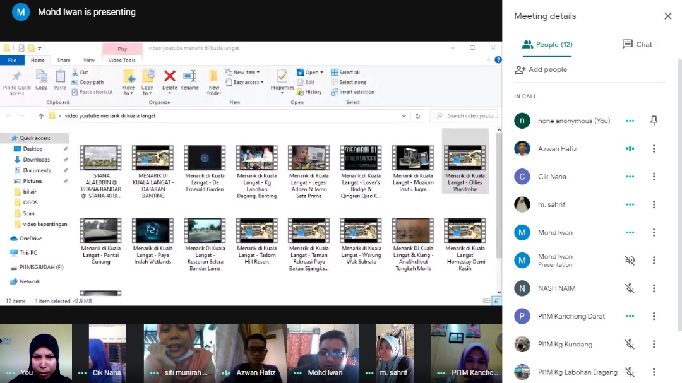The image size is (682, 383).
Task: Toggle the muted microphone for NASH NAIM
Action: click(x=630, y=288)
